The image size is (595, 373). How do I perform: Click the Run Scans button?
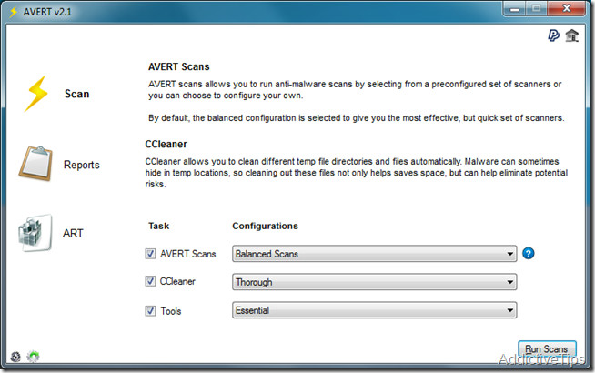click(x=547, y=348)
